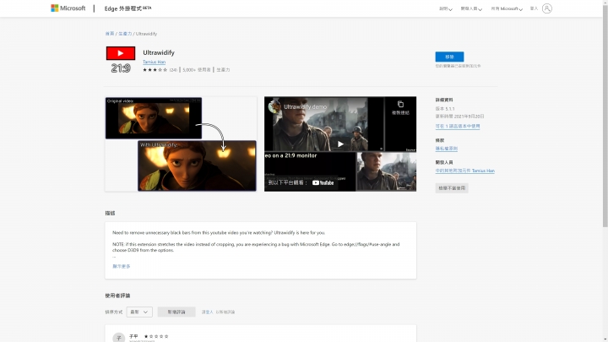Click the page vertical scrollbar thumb
The image size is (608, 342).
605,117
